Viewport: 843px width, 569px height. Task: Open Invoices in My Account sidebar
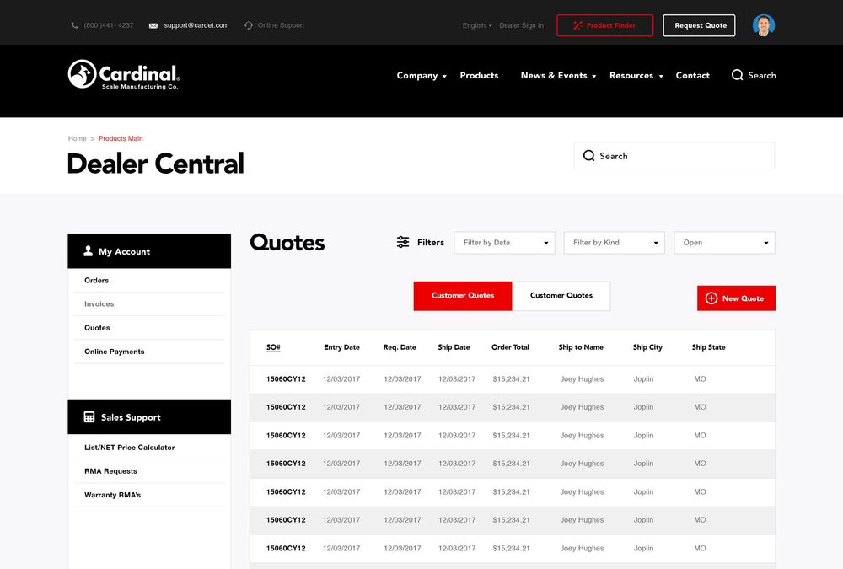point(99,303)
